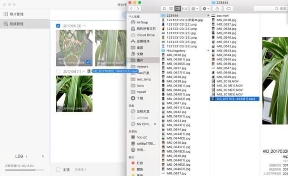Click the Finder search field

[270, 9]
